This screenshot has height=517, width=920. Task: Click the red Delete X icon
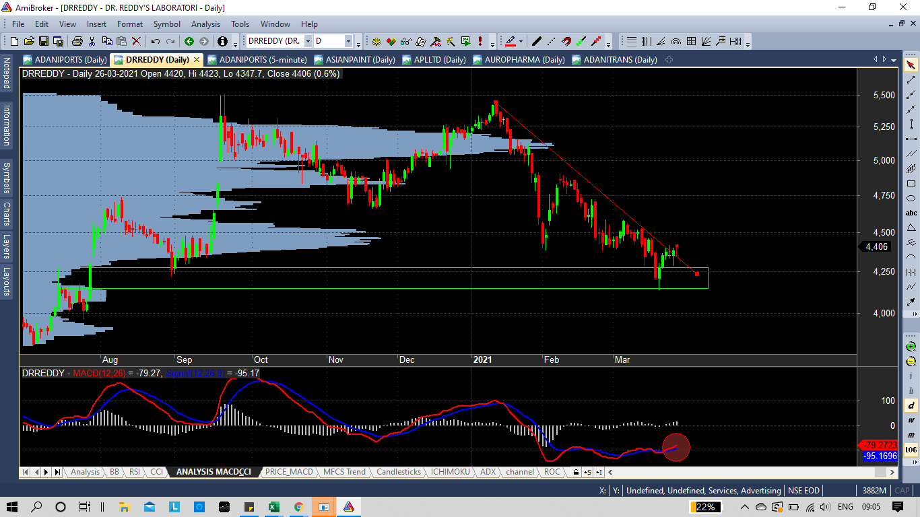coord(137,41)
